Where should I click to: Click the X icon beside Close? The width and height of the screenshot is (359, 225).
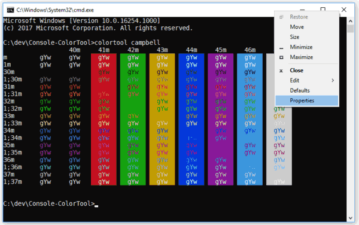point(281,71)
